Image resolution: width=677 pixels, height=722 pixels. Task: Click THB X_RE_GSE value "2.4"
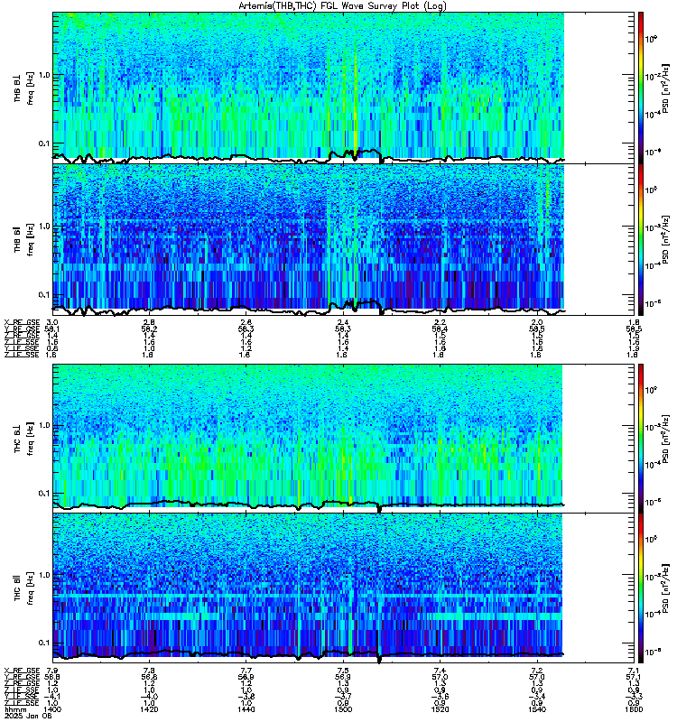click(x=343, y=322)
